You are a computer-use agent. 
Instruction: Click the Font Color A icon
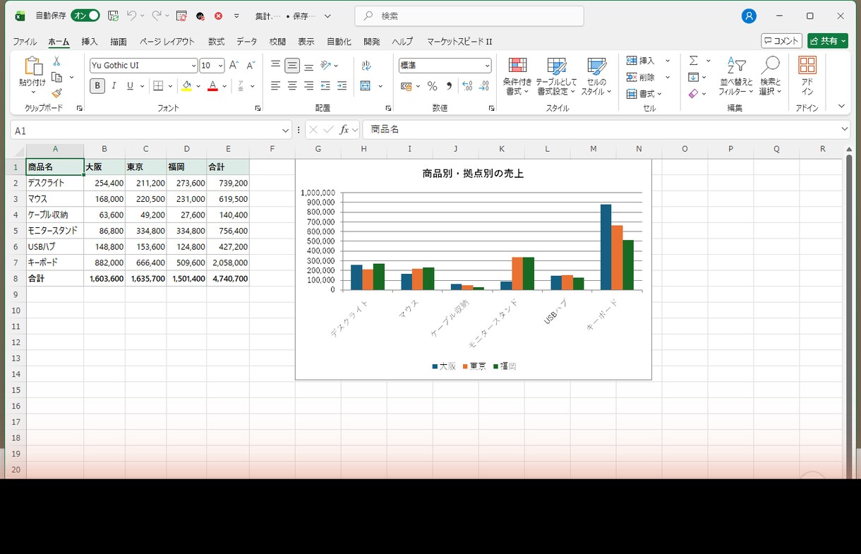(x=212, y=86)
